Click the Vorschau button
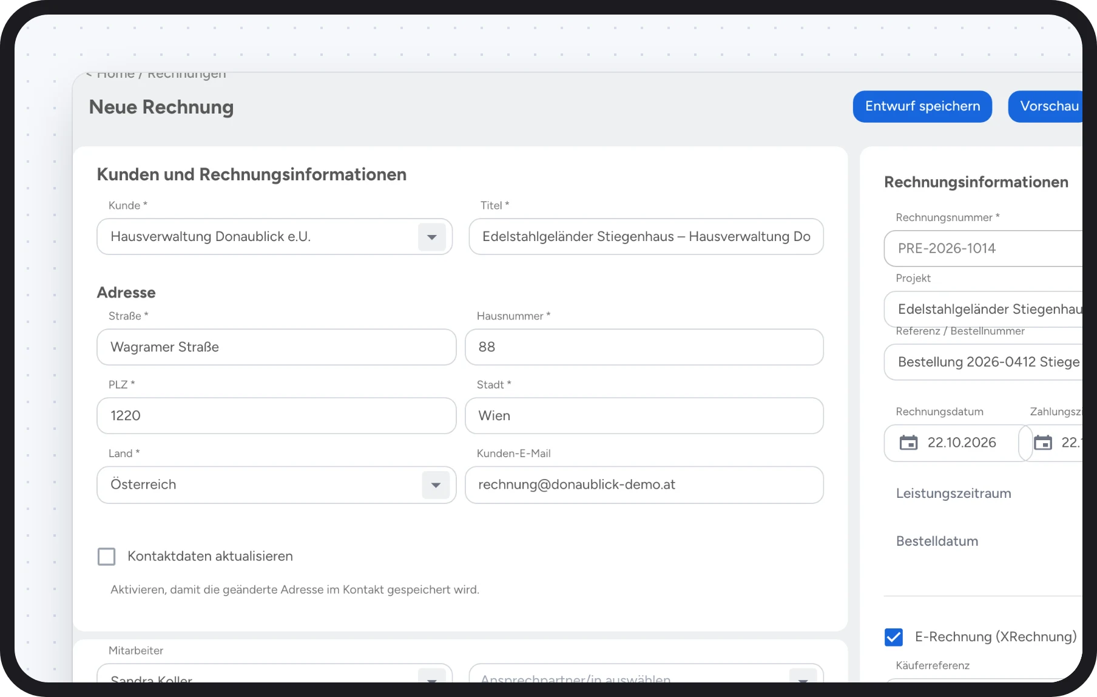The height and width of the screenshot is (697, 1097). 1046,106
